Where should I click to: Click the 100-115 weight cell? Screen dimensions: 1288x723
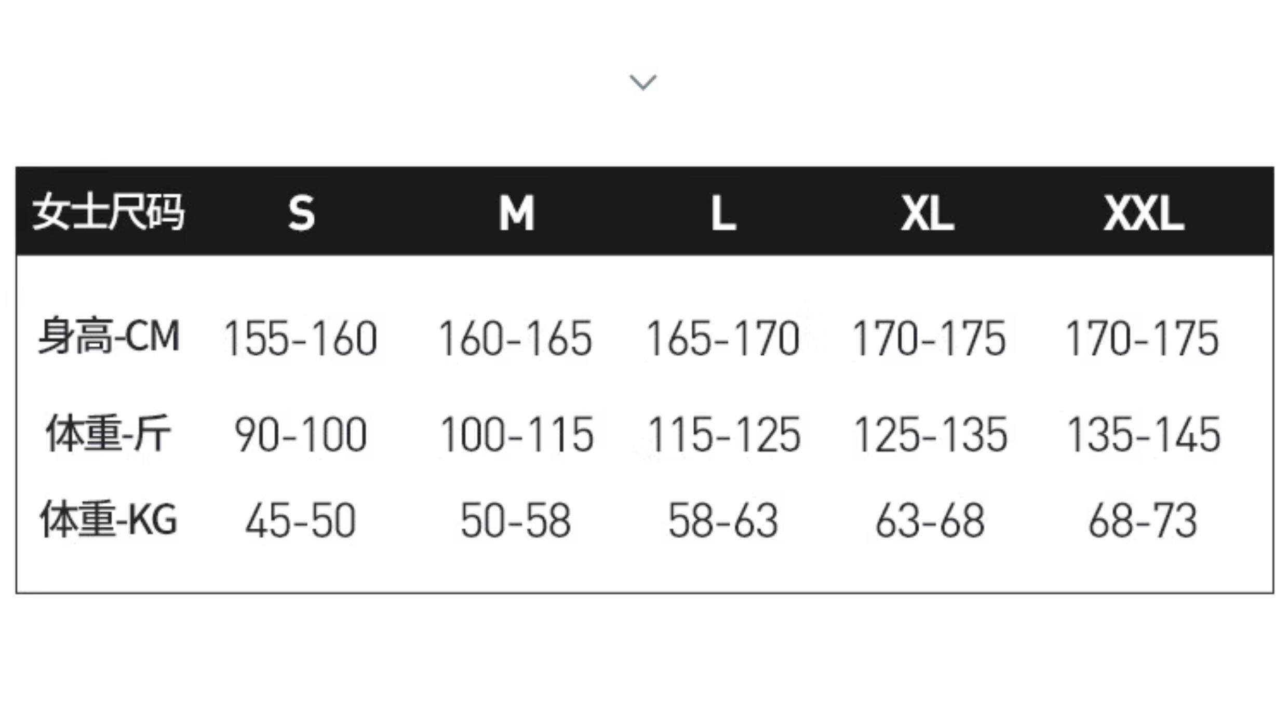coord(516,435)
